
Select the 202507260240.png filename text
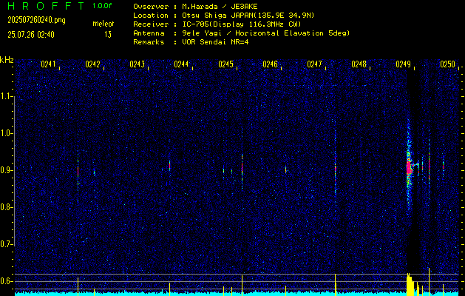point(35,20)
